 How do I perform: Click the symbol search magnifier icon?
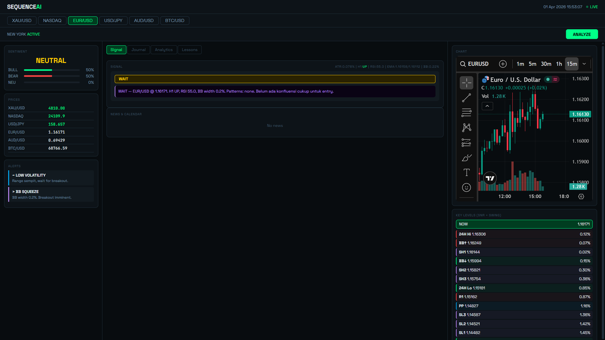pos(463,64)
